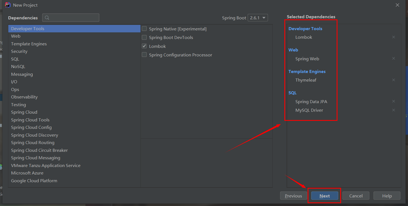Click Developer Tools heading in selected panel
This screenshot has width=408, height=206.
click(x=305, y=28)
